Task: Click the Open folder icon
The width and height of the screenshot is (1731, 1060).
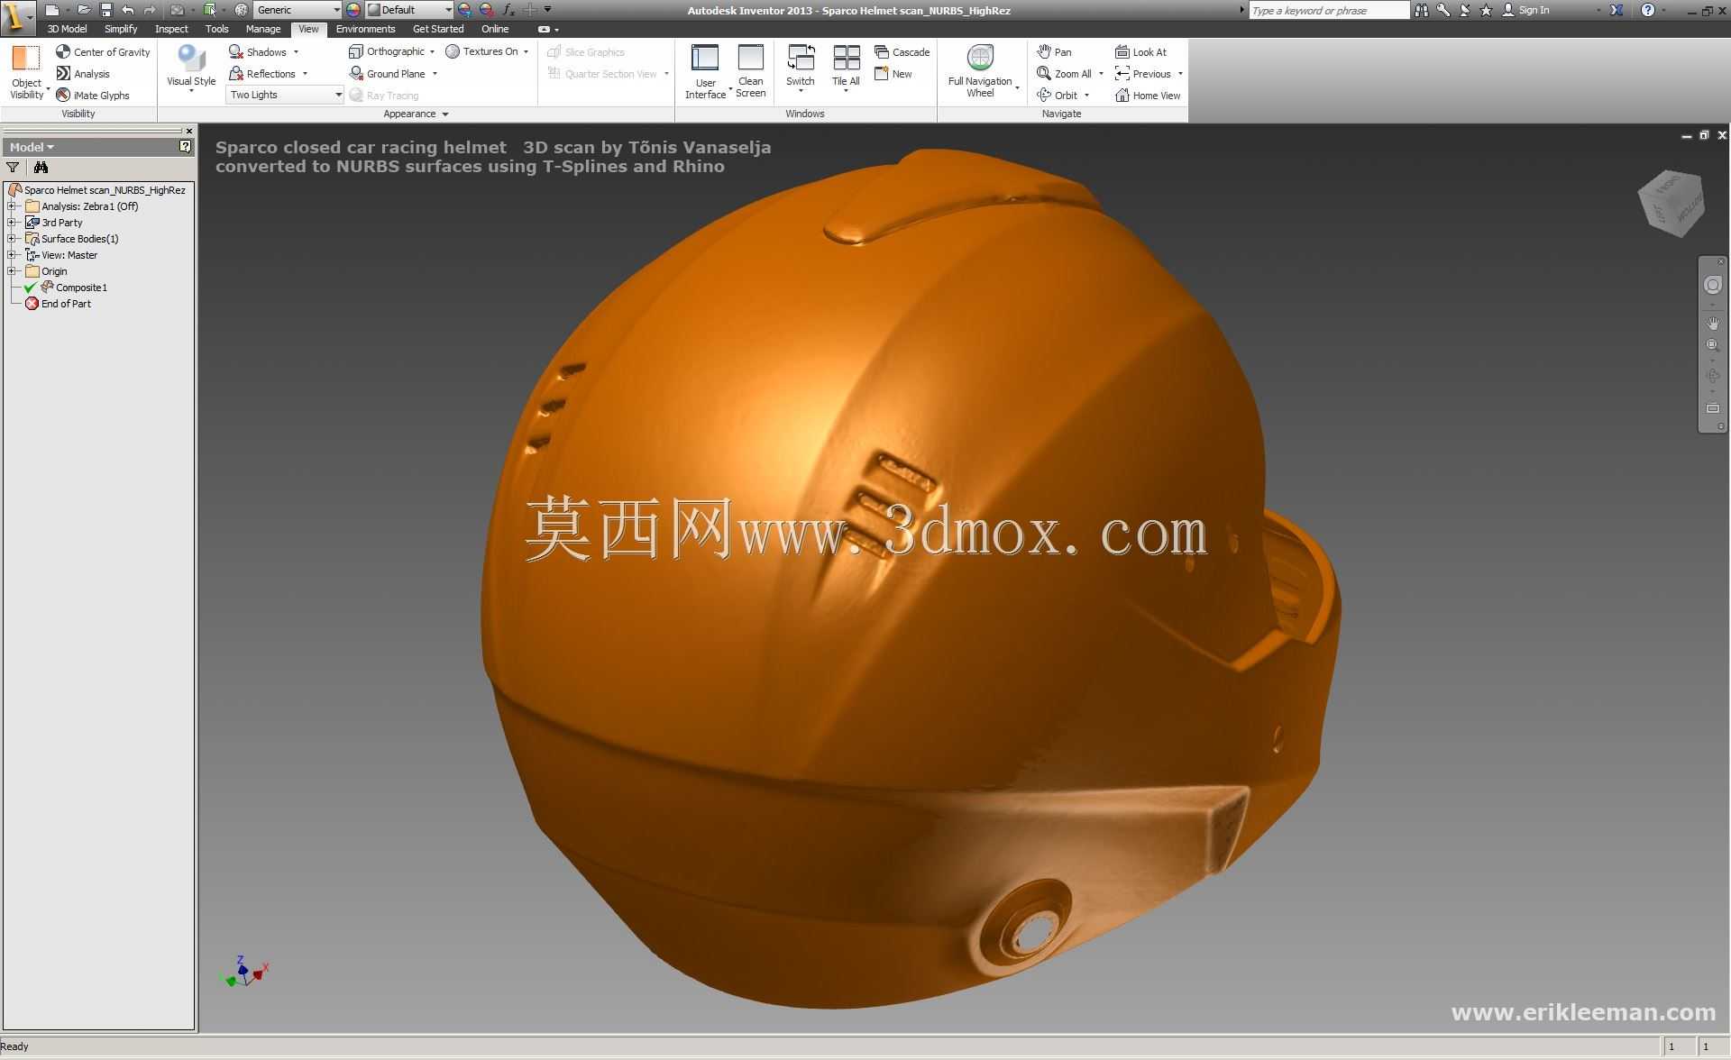Action: pos(84,10)
